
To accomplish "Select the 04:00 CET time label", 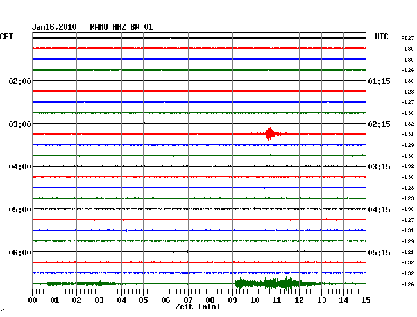I will 20,167.
